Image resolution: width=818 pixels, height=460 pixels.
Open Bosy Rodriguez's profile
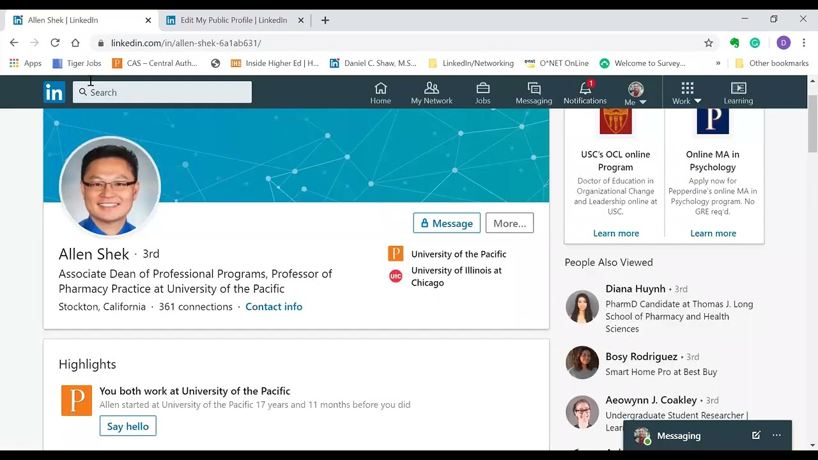click(x=642, y=356)
